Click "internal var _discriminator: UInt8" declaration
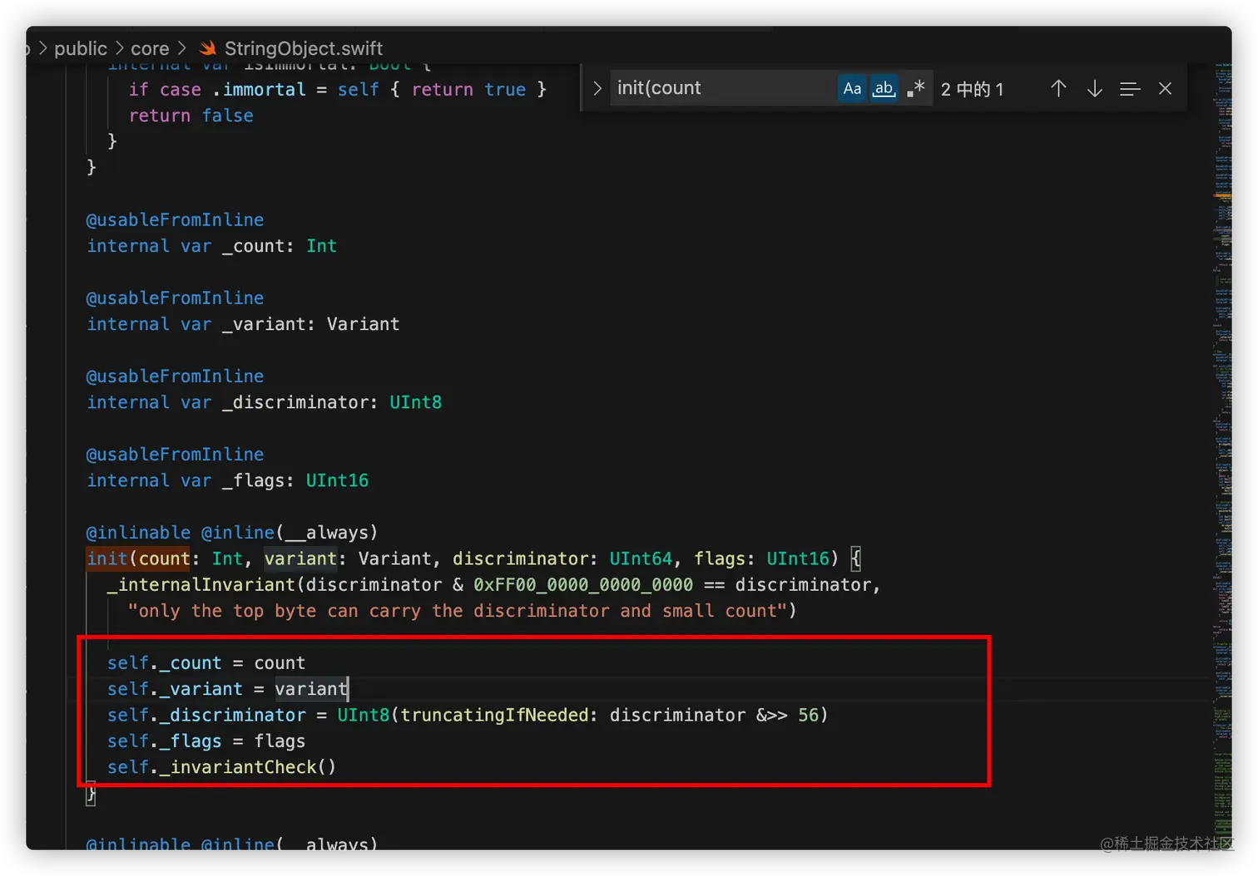 pos(264,402)
